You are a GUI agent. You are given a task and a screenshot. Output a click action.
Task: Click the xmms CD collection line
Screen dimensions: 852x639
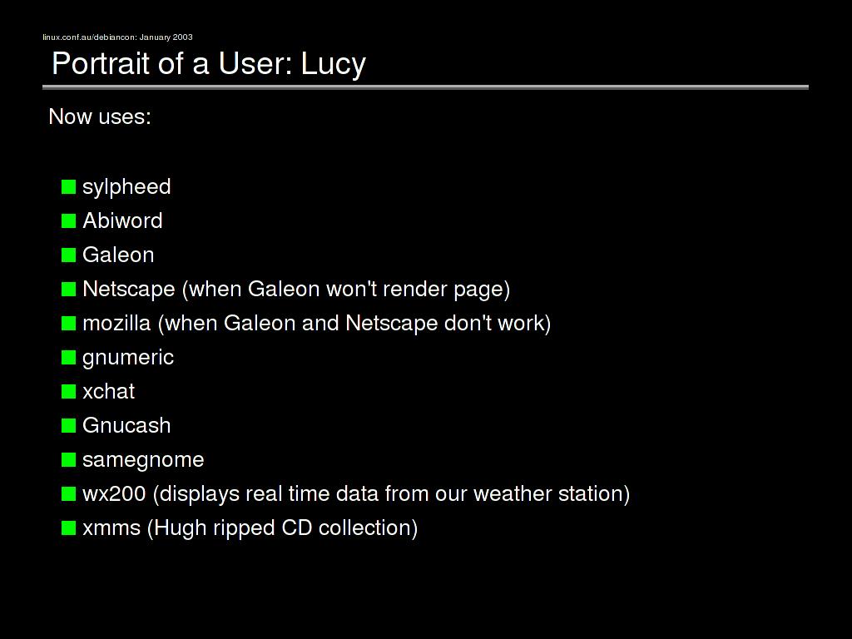pos(250,528)
